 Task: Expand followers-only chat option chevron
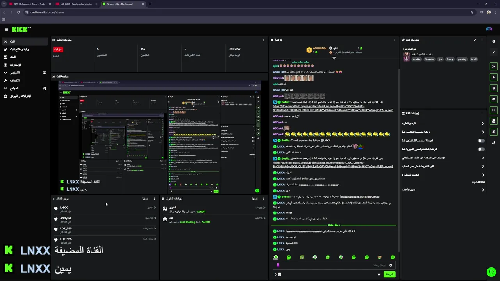click(483, 132)
